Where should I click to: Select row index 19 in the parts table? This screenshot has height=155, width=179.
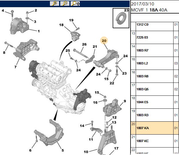(133, 111)
